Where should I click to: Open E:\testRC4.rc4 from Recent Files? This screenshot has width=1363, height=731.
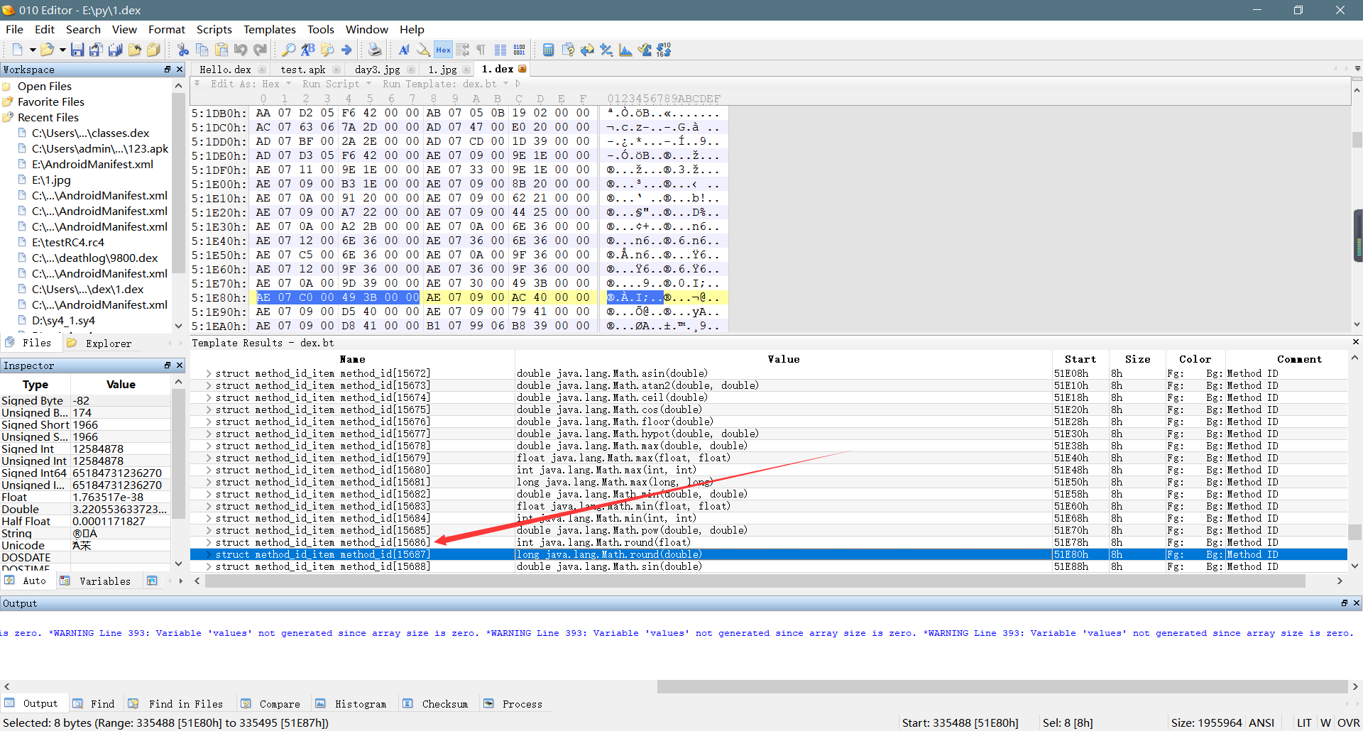pos(67,242)
